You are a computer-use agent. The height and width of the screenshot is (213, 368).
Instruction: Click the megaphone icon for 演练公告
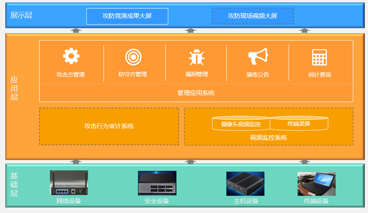(x=258, y=56)
